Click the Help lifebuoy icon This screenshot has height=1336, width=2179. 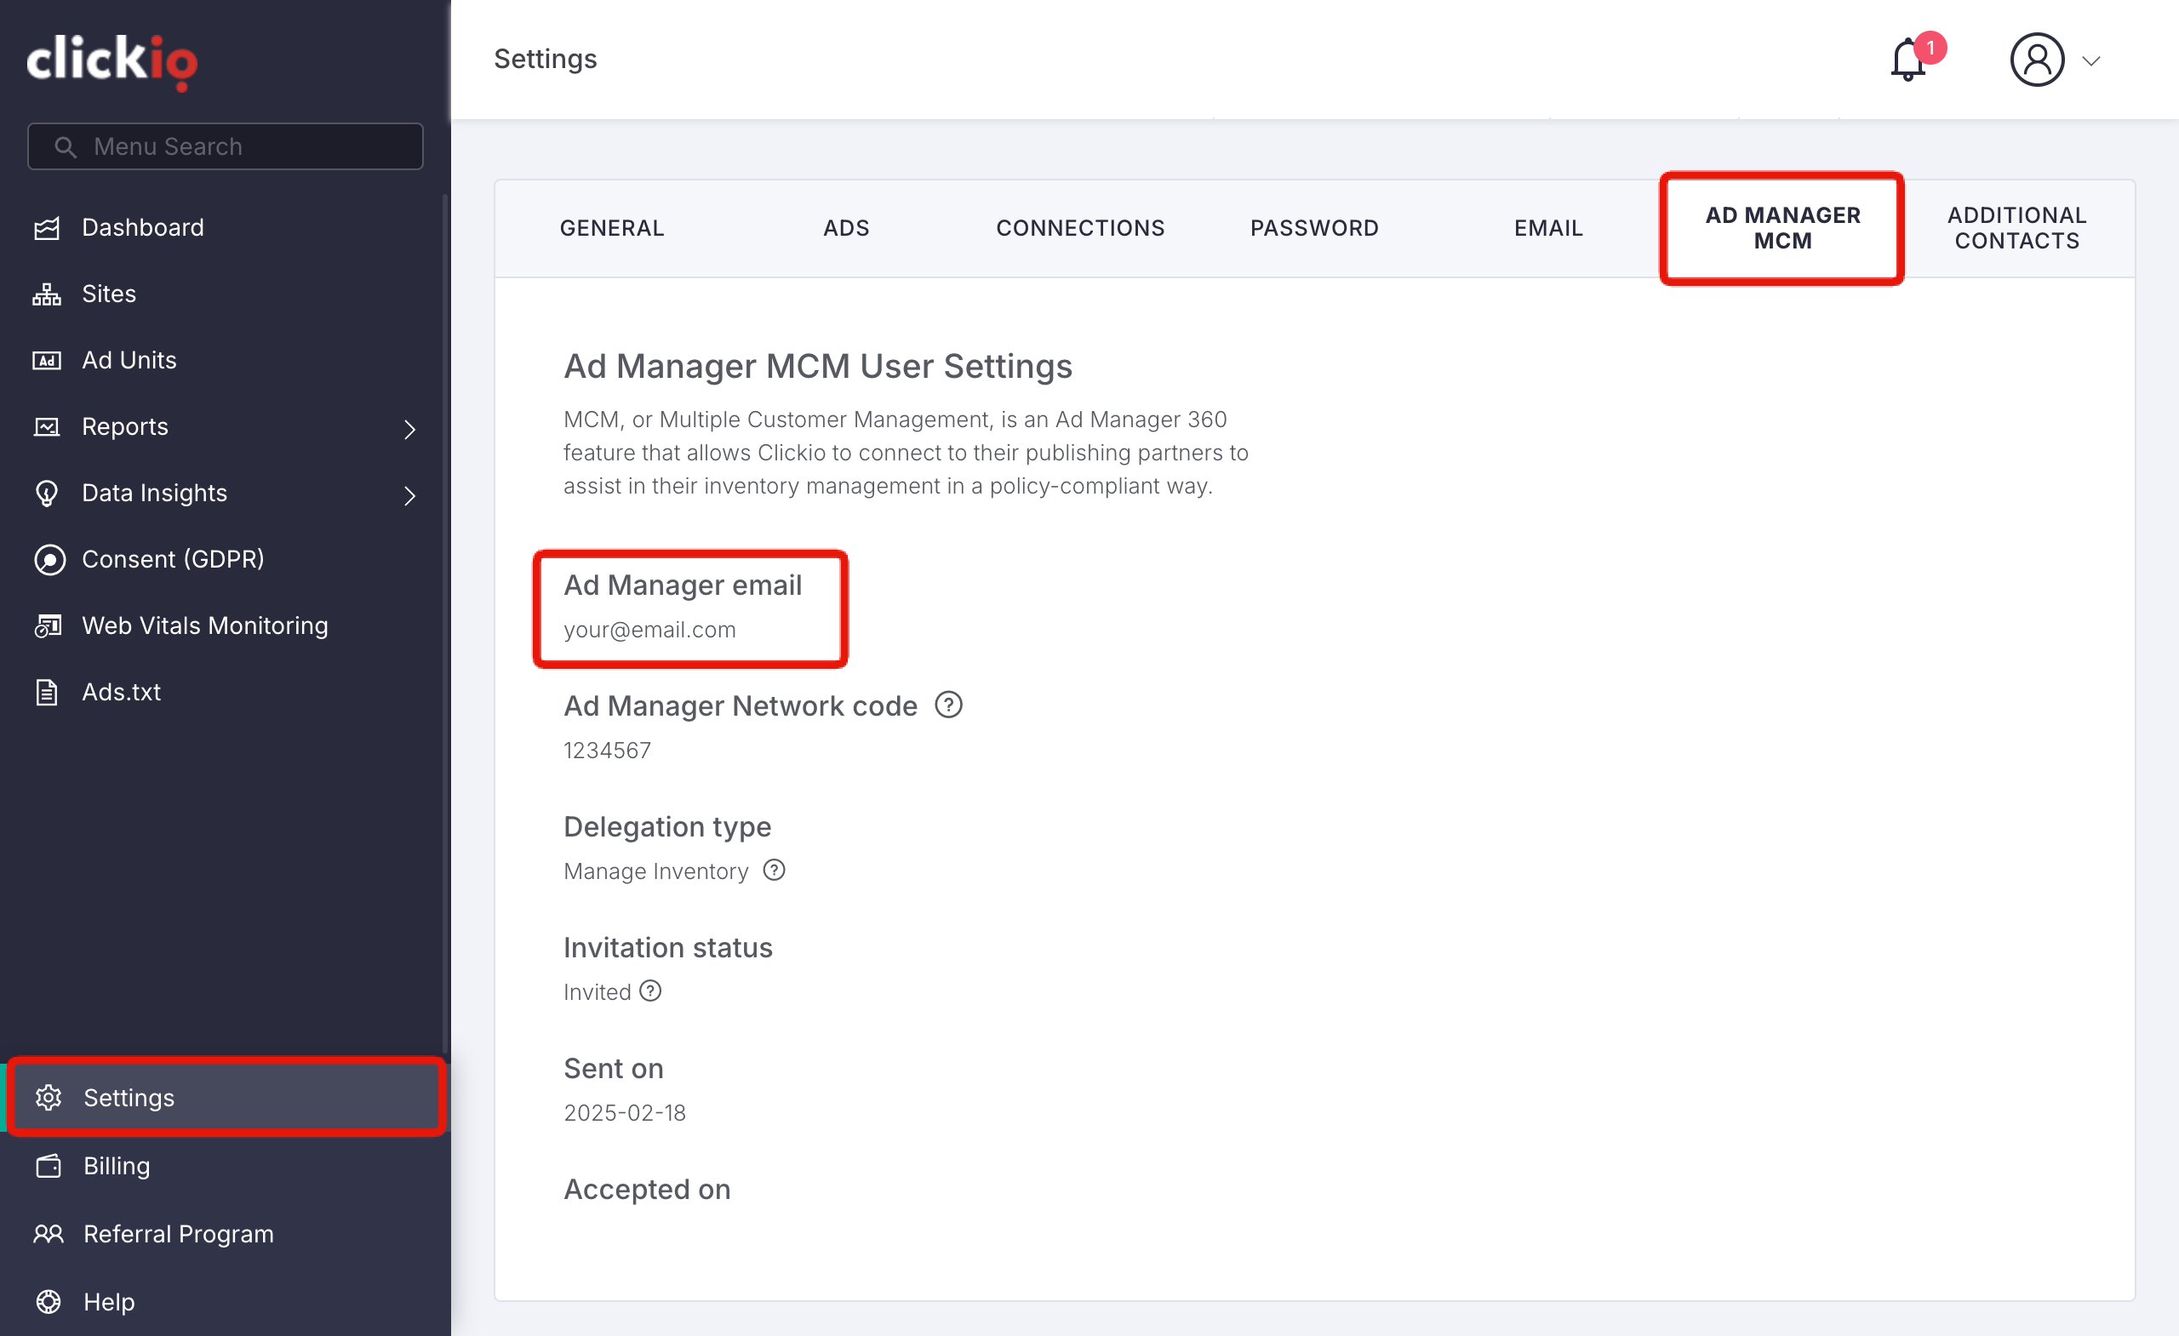pos(48,1301)
